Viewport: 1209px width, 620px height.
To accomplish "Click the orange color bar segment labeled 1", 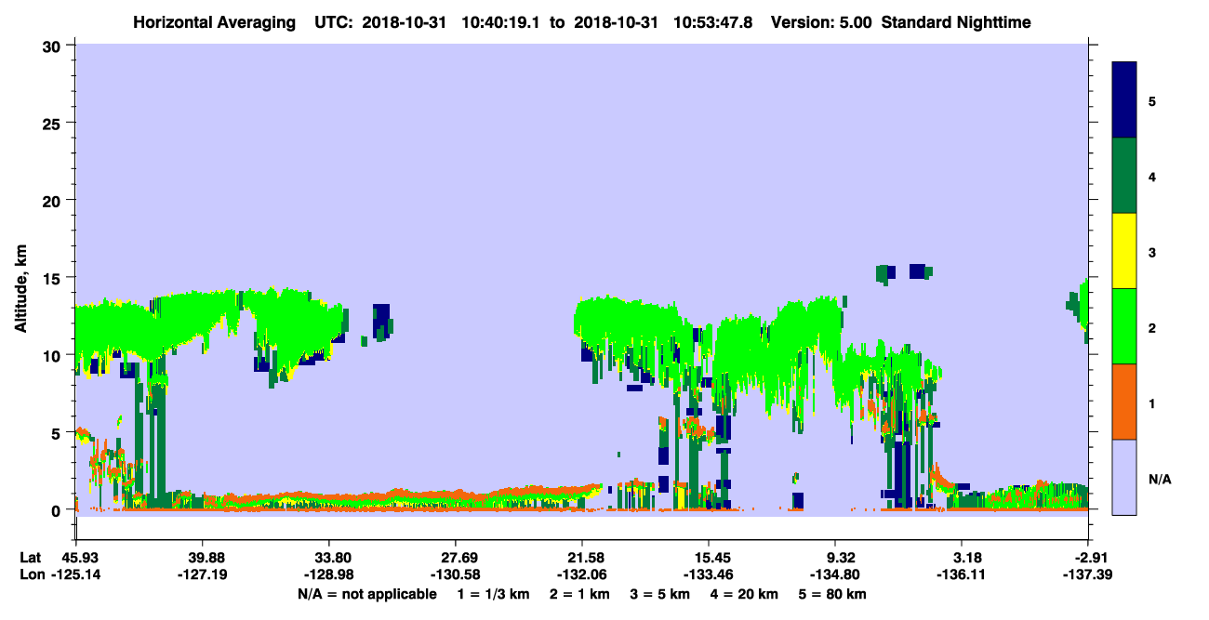I will coord(1124,401).
